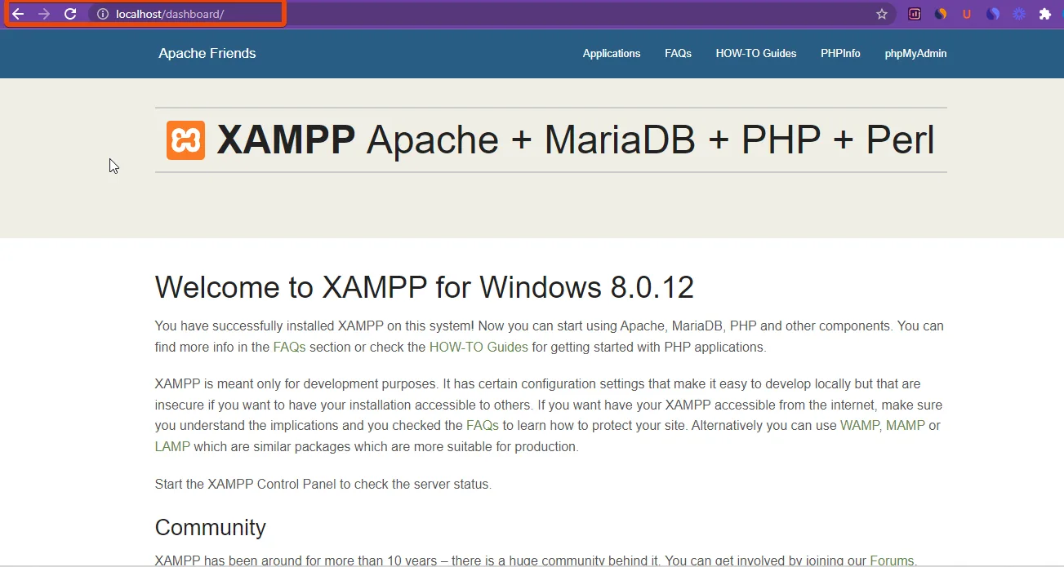The height and width of the screenshot is (567, 1064).
Task: View site information icon beside localhost
Action: pyautogui.click(x=103, y=14)
